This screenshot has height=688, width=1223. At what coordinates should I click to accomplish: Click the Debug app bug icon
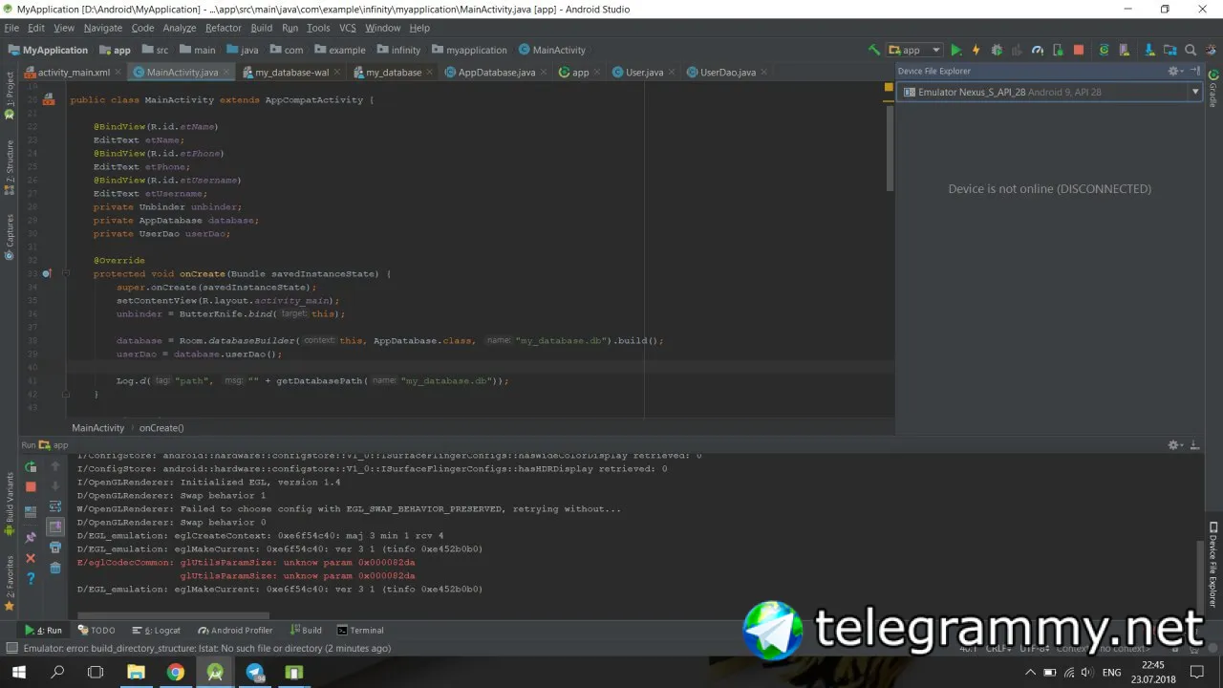(997, 50)
